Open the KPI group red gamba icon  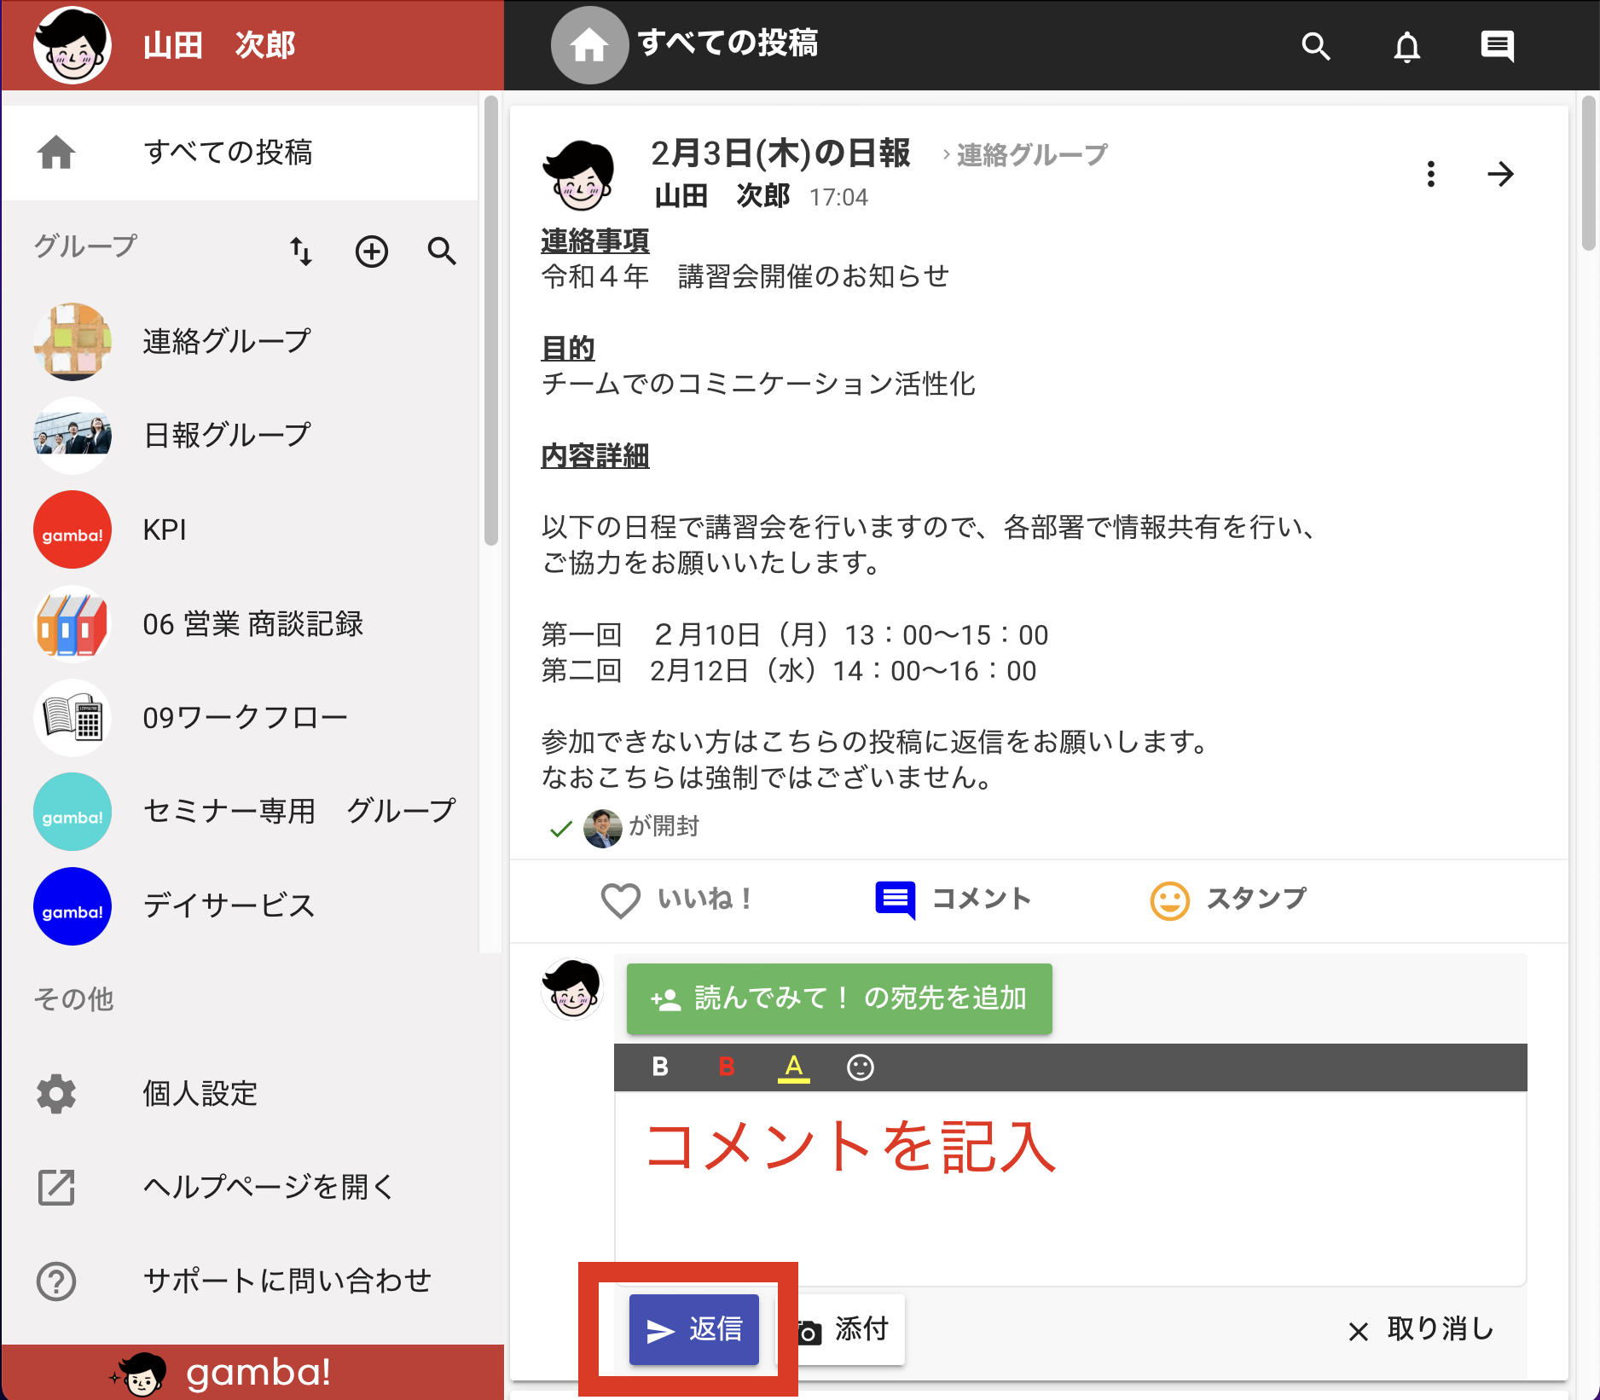pos(72,529)
